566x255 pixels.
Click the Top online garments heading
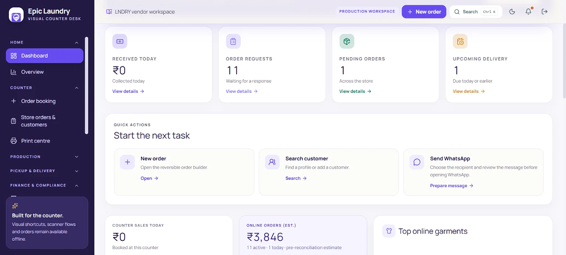coord(433,231)
